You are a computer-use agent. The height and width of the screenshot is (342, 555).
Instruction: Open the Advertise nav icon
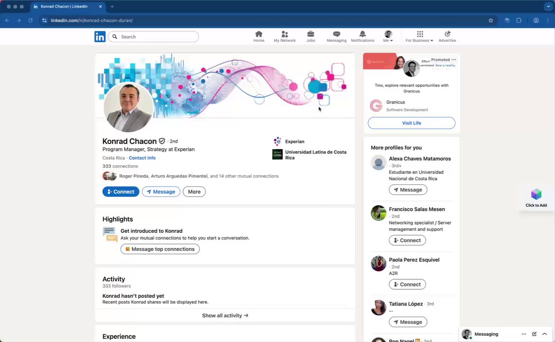[447, 37]
